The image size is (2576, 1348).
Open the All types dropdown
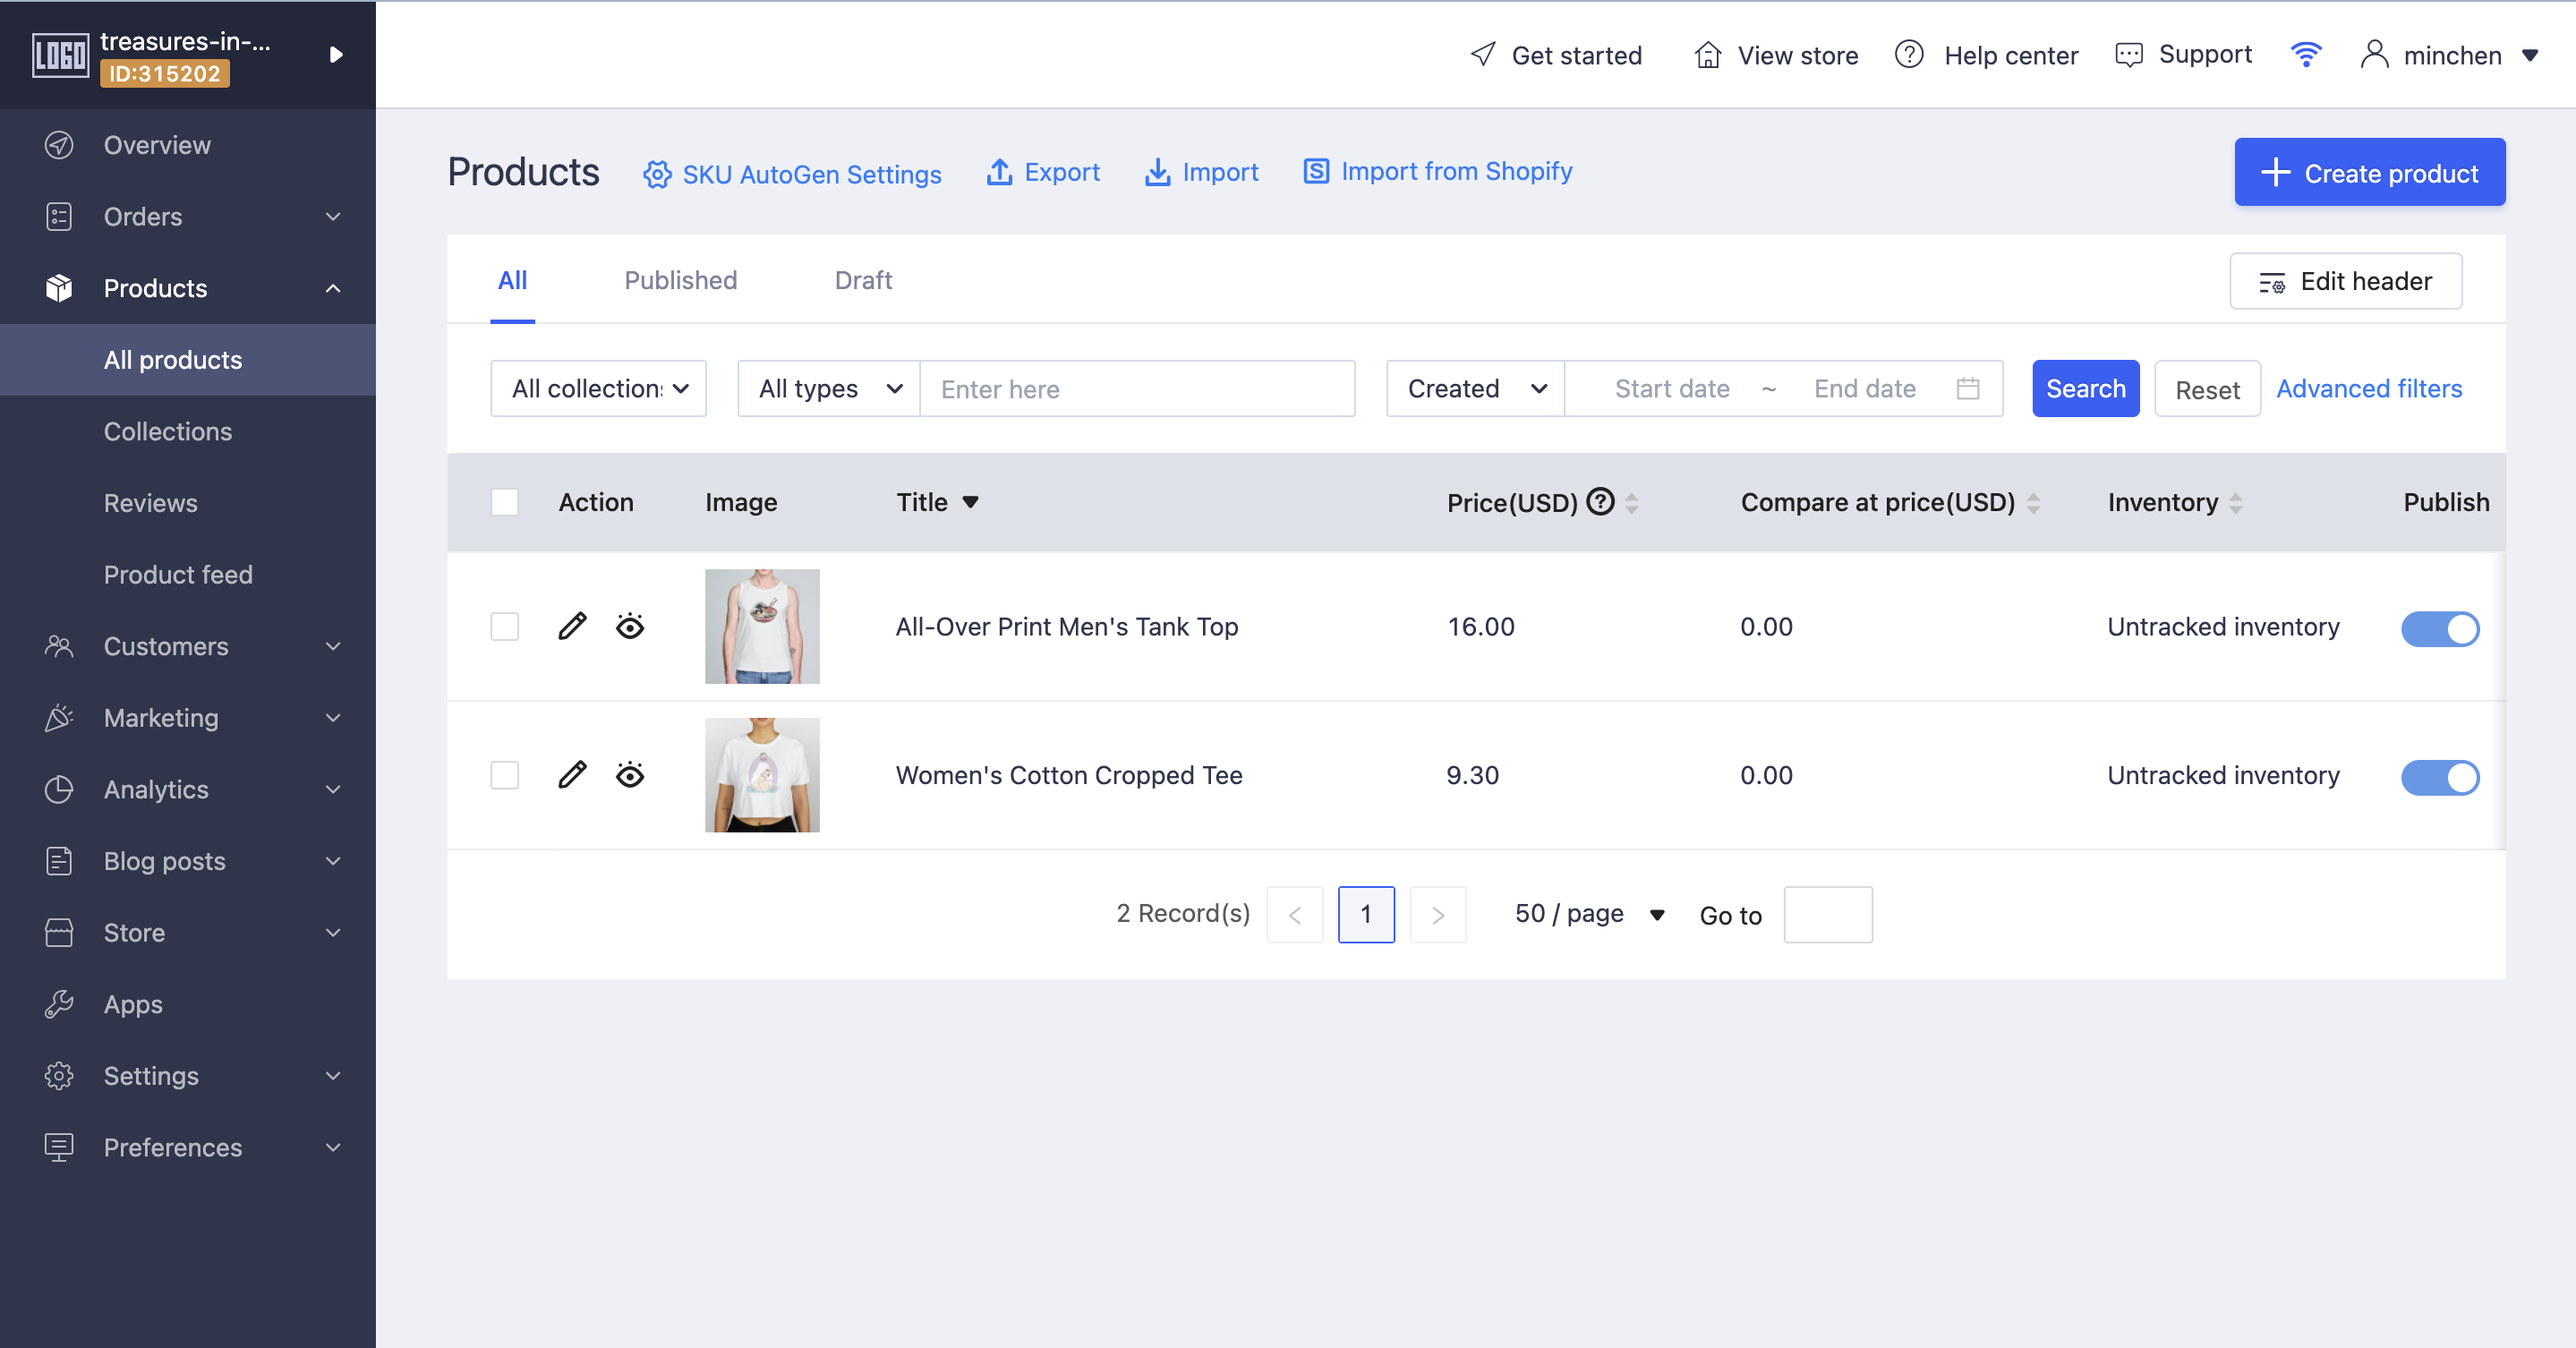(x=829, y=388)
